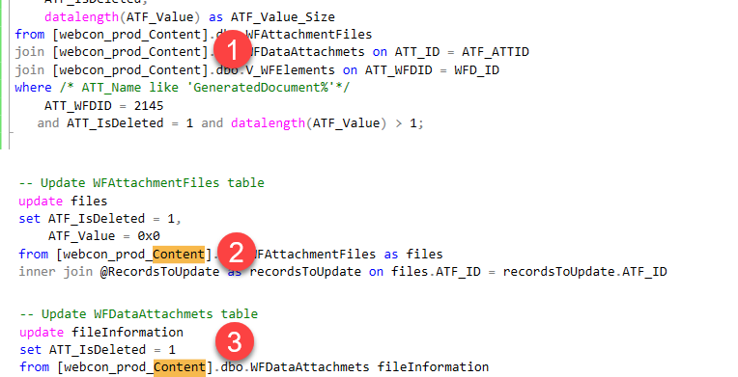Click highlighted Content in WFAttachmentFiles update query
The image size is (738, 377).
tap(179, 255)
